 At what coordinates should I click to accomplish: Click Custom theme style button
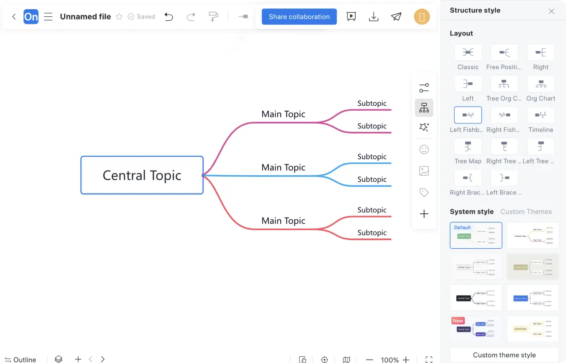(x=504, y=355)
